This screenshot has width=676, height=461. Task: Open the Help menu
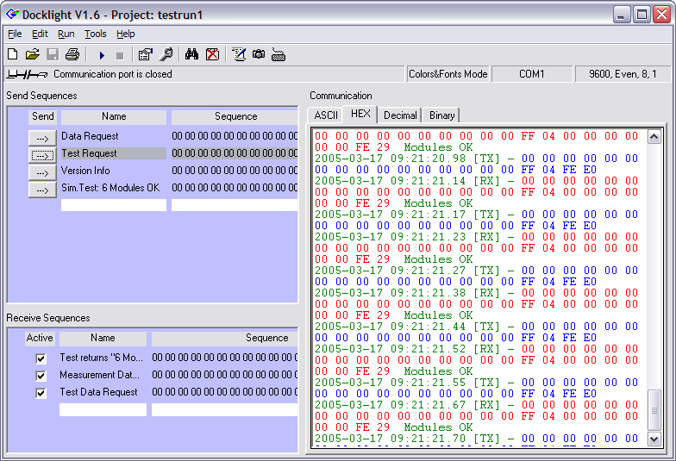[126, 34]
